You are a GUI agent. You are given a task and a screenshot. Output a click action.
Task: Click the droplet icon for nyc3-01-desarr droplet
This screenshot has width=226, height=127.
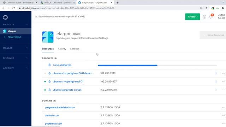point(49,73)
